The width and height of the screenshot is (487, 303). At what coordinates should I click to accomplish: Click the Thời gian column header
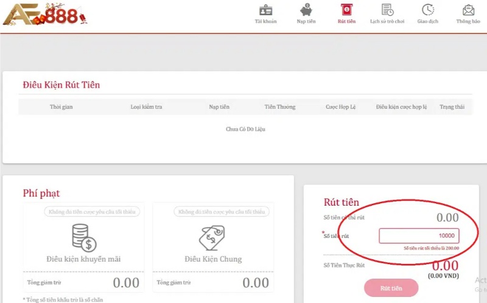[61, 107]
